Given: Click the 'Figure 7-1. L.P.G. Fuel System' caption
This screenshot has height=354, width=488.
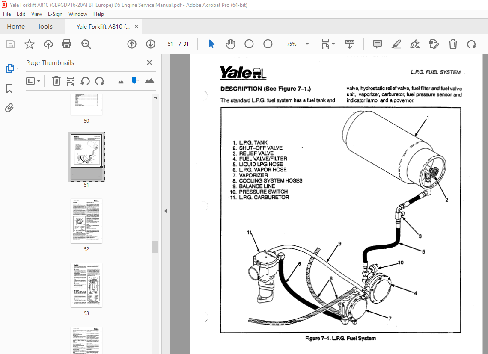Looking at the screenshot, I should point(340,338).
